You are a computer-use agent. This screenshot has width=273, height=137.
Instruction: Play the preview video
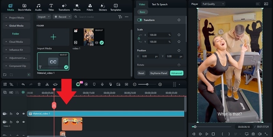coord(207,134)
